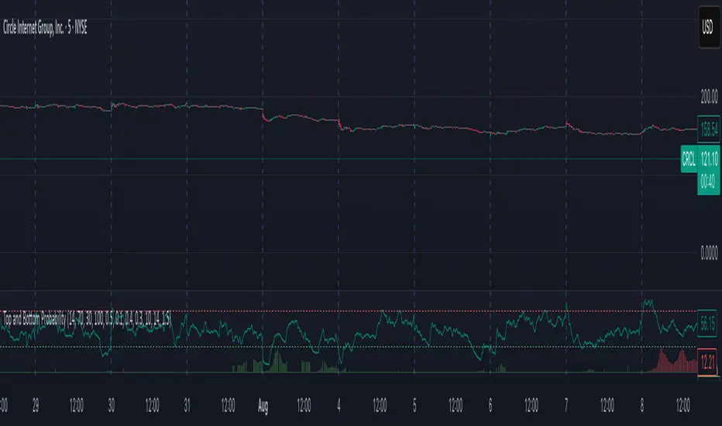Click the 6 date label on time axis
The width and height of the screenshot is (722, 426).
[x=490, y=403]
